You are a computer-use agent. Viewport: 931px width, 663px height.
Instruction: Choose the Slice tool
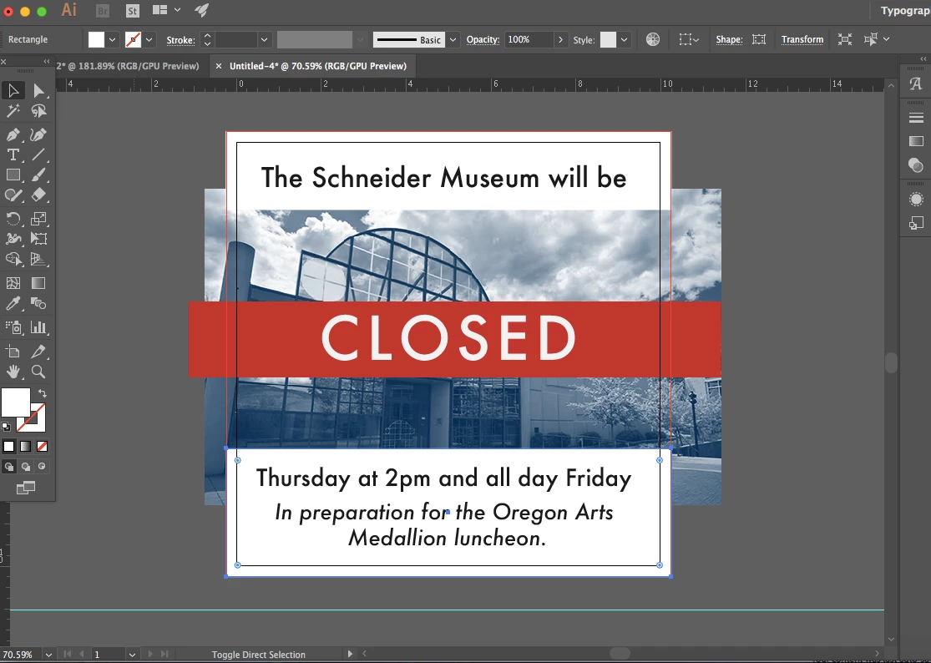coord(38,352)
